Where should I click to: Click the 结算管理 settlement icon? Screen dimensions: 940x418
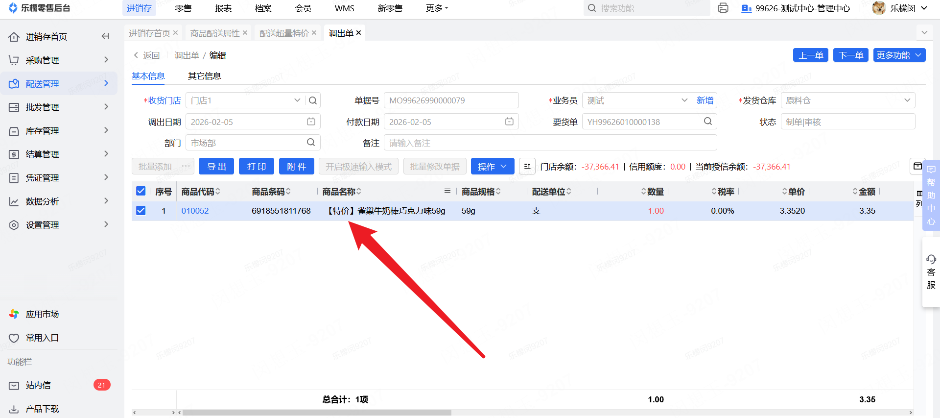tap(14, 154)
